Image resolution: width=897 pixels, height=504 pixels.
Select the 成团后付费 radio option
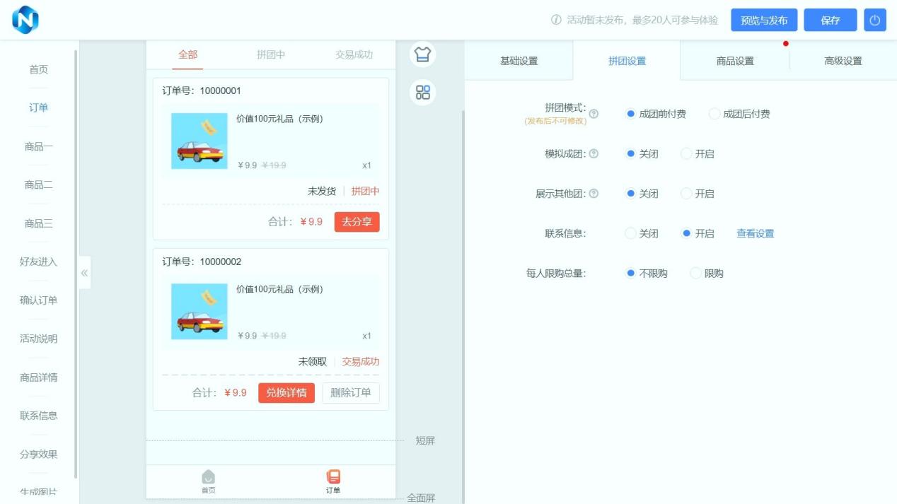[714, 115]
